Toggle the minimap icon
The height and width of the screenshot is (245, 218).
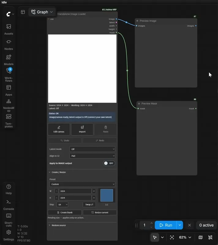point(201,238)
